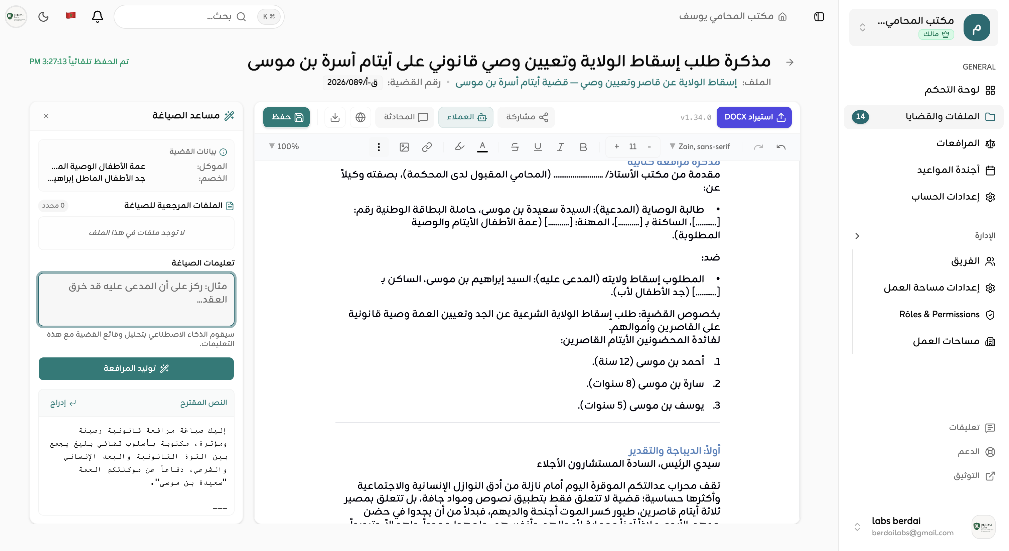This screenshot has height=551, width=1009.
Task: Open أجندة المواعيد calendar
Action: click(923, 170)
